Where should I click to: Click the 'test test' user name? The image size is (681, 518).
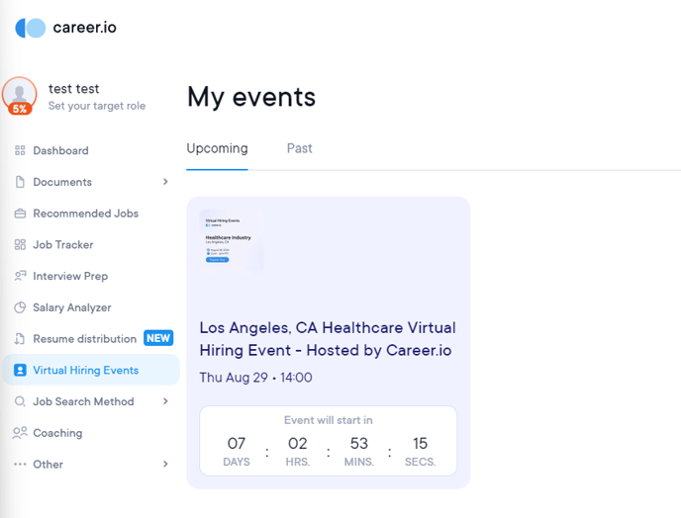click(x=74, y=89)
